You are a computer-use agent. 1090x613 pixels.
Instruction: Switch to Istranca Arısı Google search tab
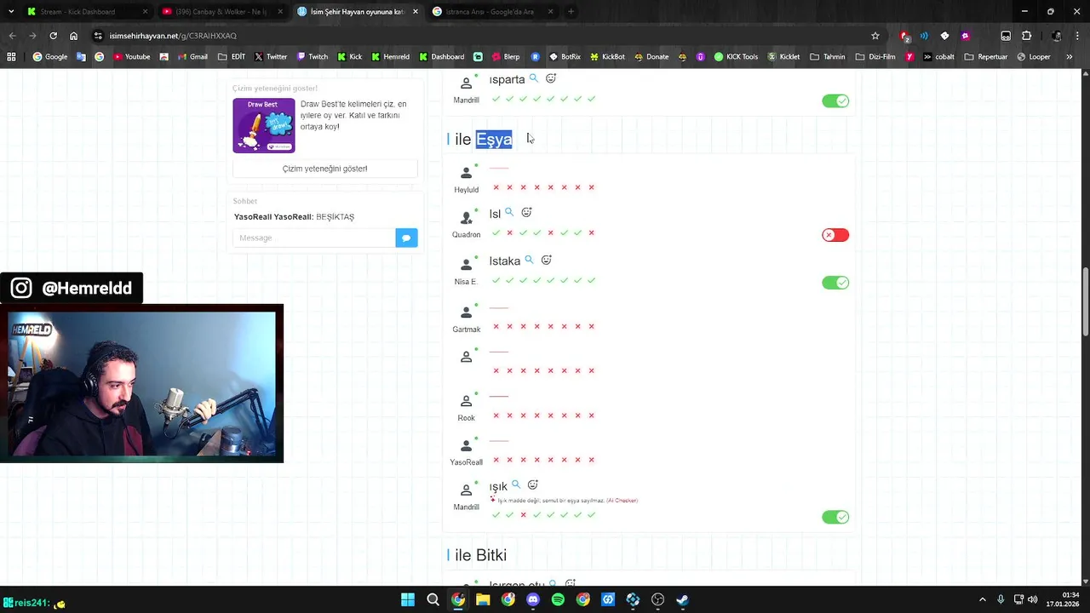[x=494, y=12]
